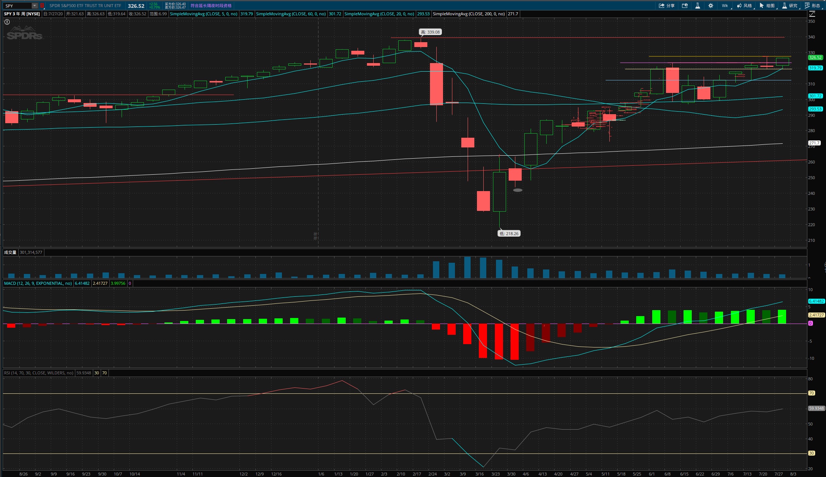Click the SimpleMovingAvg (CLOSE, 200, 0, no) label

tap(469, 14)
